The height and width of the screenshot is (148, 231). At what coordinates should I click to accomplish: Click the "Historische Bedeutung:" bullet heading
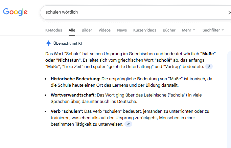[75, 79]
